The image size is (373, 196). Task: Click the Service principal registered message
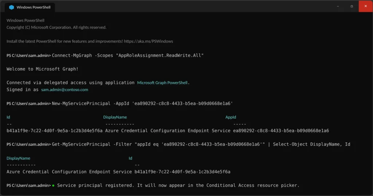click(178, 185)
